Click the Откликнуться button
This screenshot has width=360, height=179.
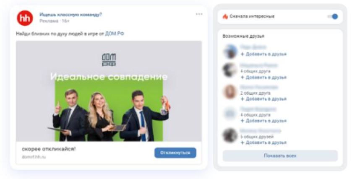pos(175,153)
